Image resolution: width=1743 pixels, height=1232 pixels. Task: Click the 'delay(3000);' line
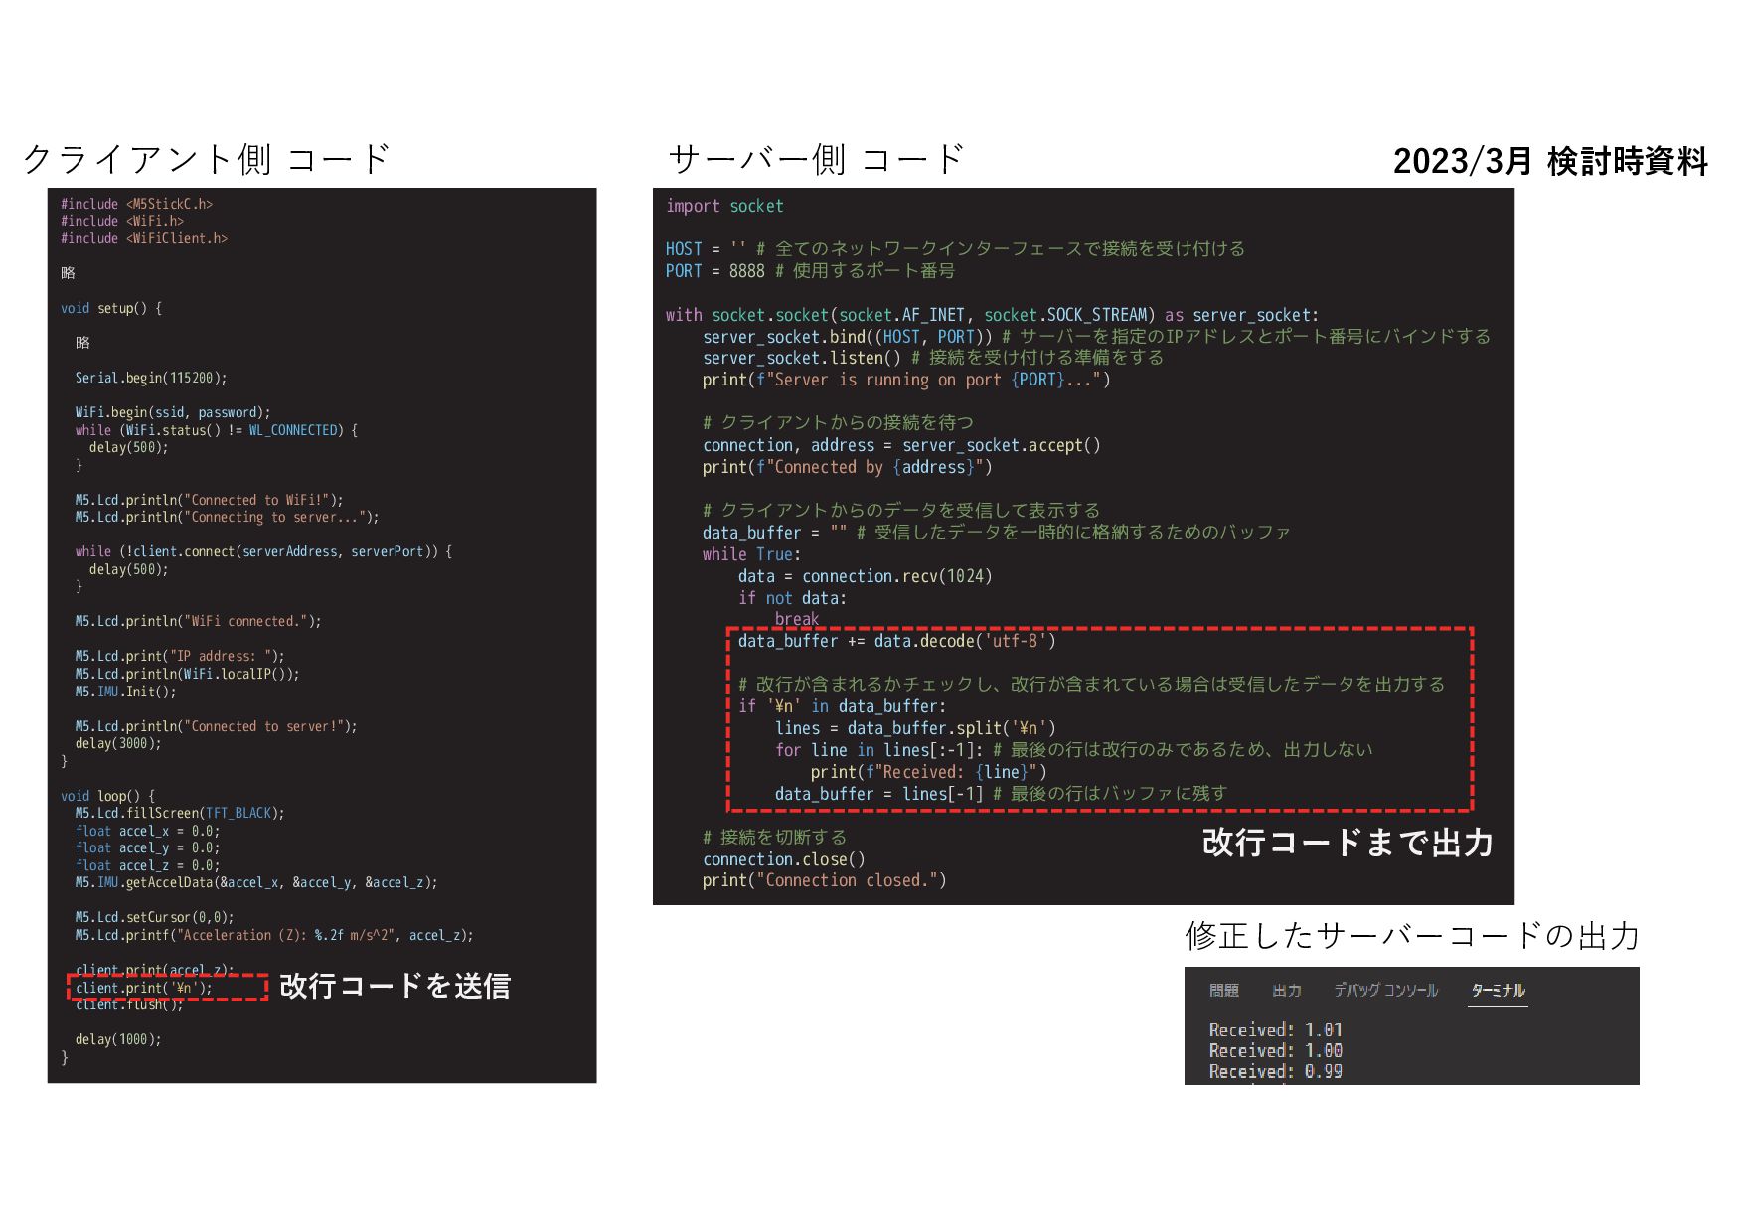coord(118,743)
